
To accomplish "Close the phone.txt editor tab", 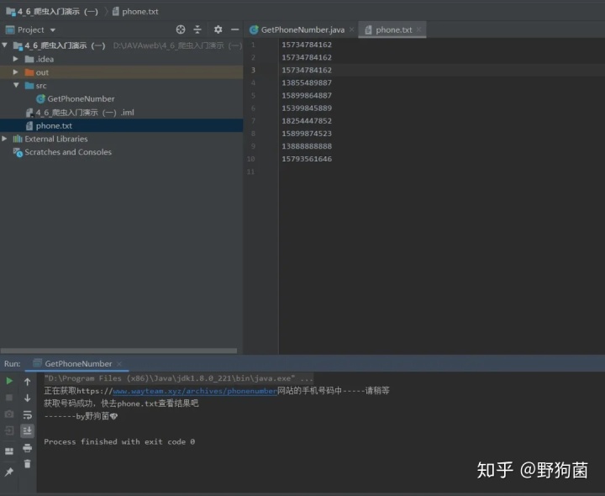I will coord(418,29).
